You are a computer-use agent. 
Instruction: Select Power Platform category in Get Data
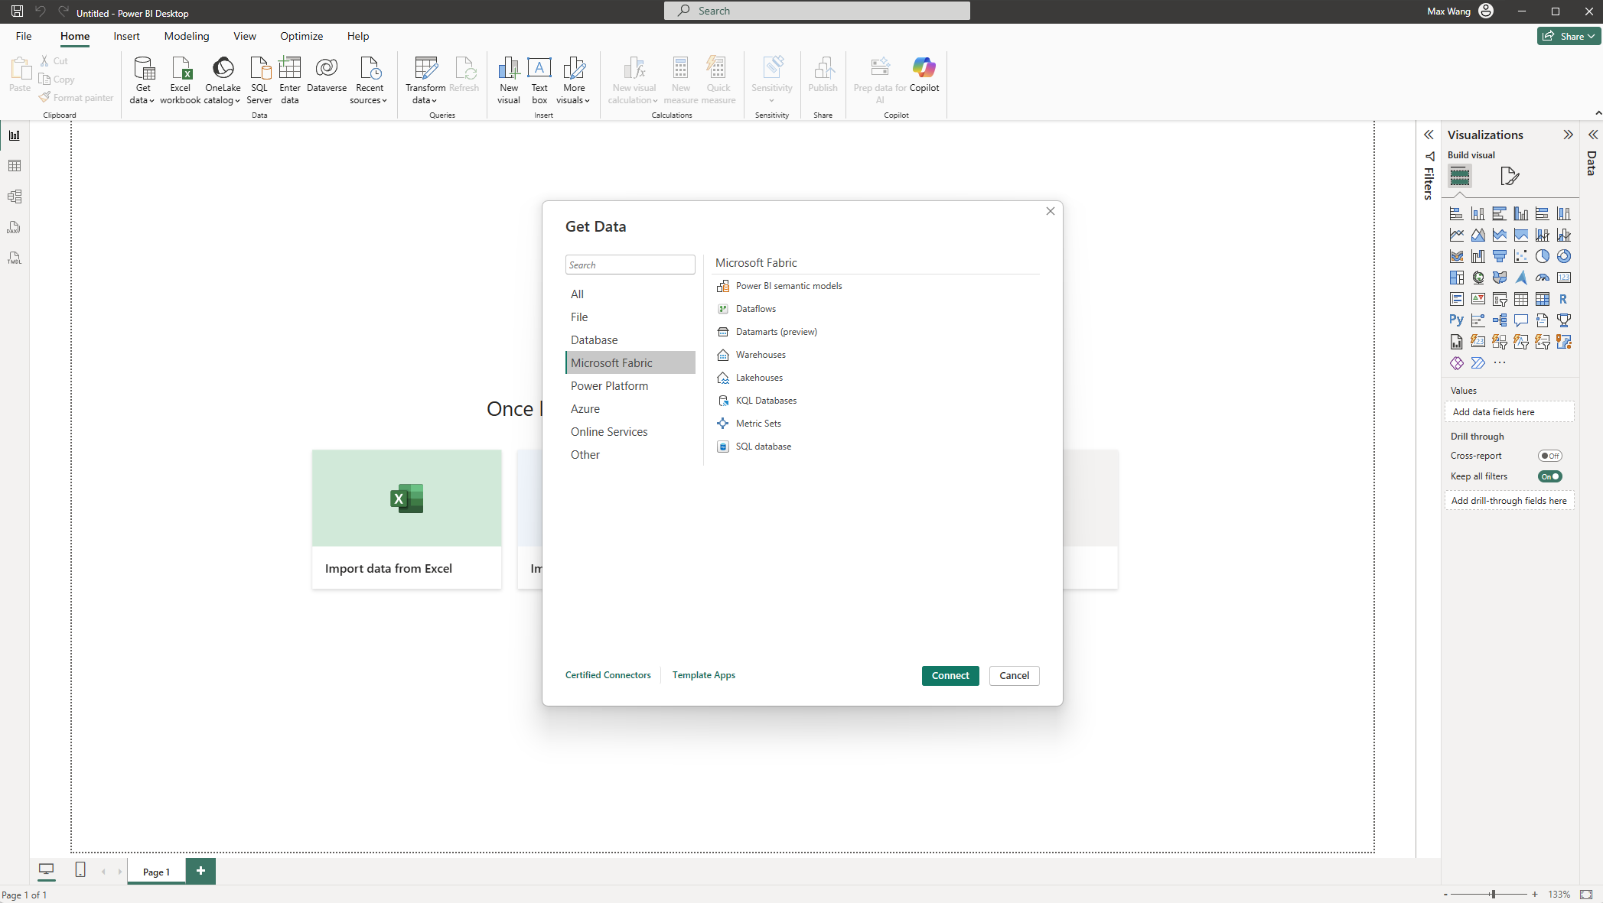click(x=609, y=386)
